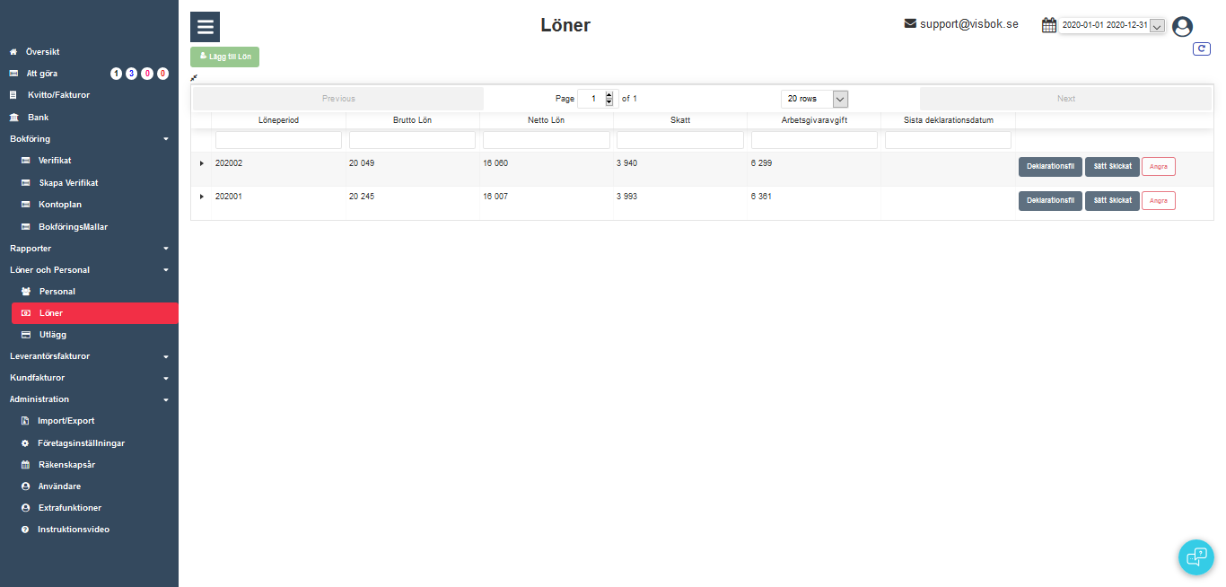Click the hamburger menu icon
This screenshot has width=1226, height=587.
[205, 27]
